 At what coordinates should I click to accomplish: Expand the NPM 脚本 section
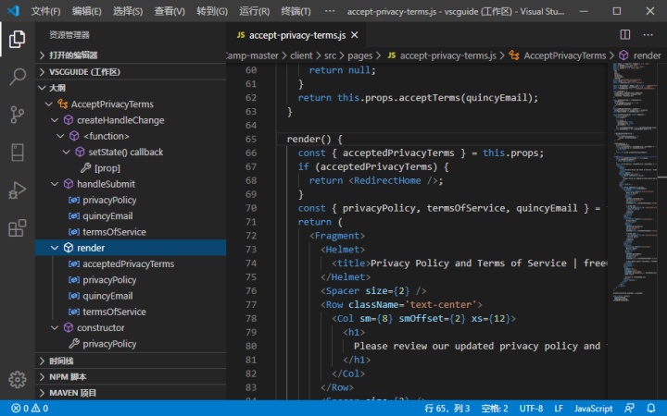[131, 377]
